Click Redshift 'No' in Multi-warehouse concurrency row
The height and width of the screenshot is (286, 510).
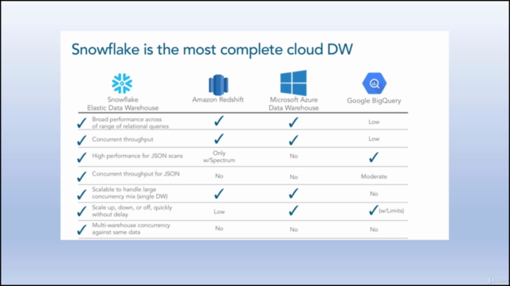pos(219,229)
